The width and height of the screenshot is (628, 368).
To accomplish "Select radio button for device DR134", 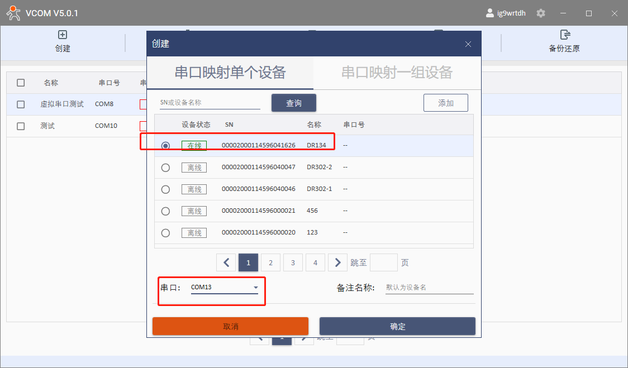I will pyautogui.click(x=165, y=146).
